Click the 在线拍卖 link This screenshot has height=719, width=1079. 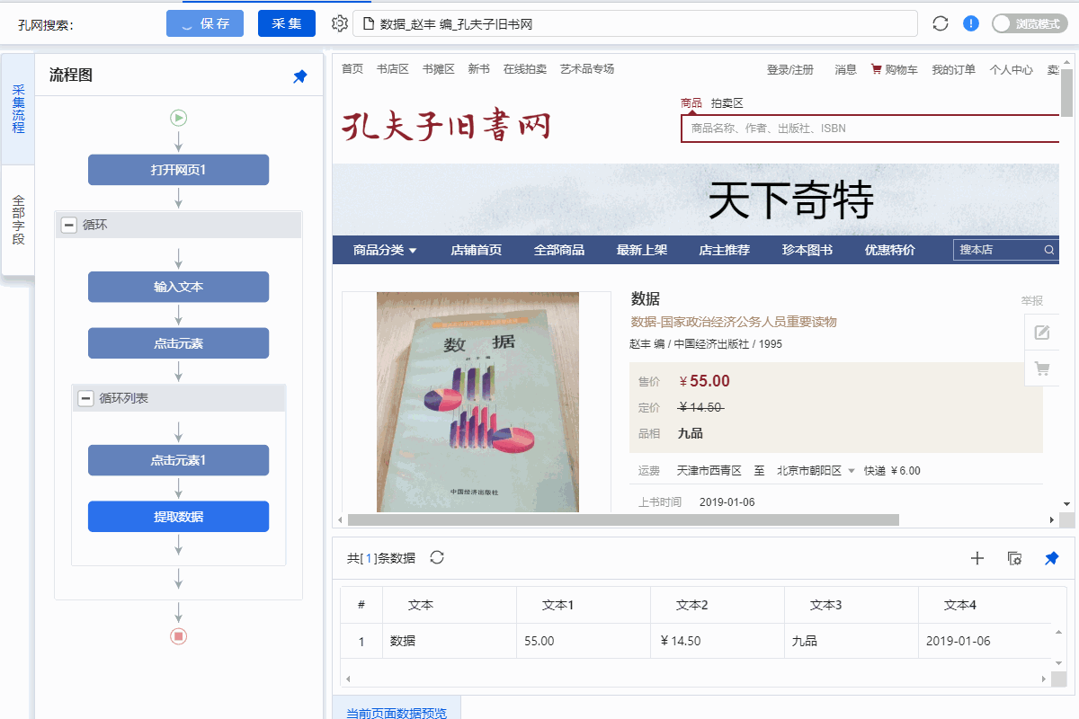pos(525,69)
